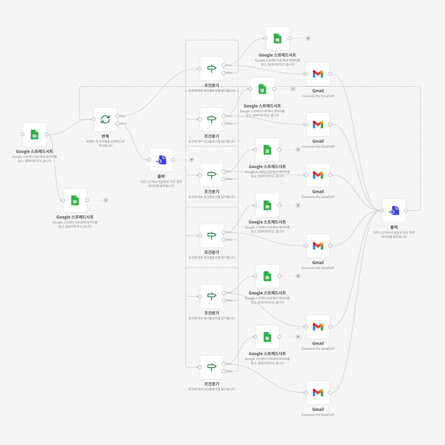This screenshot has height=445, width=445.
Task: Click the false port of the bottommost 조건분기
Action: coord(224,371)
